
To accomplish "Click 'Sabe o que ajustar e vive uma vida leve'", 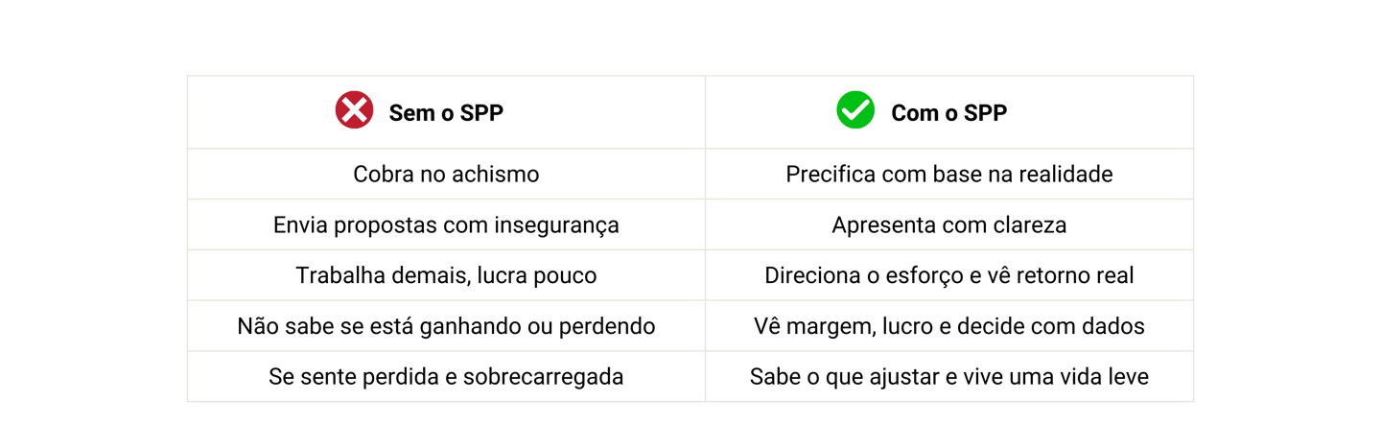I will pos(949,377).
